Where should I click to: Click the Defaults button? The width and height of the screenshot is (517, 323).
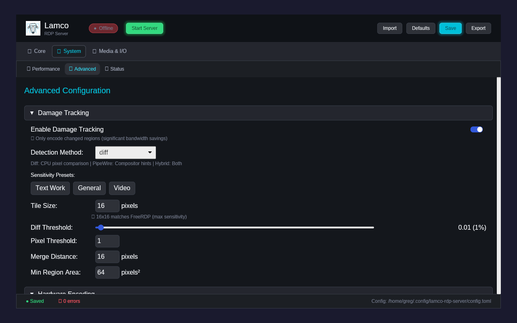click(x=420, y=28)
